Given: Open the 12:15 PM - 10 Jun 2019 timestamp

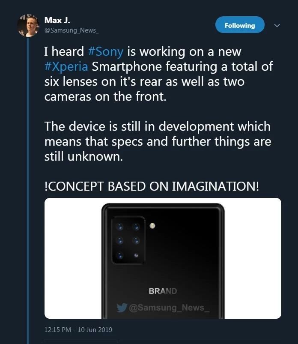Looking at the screenshot, I should 78,330.
